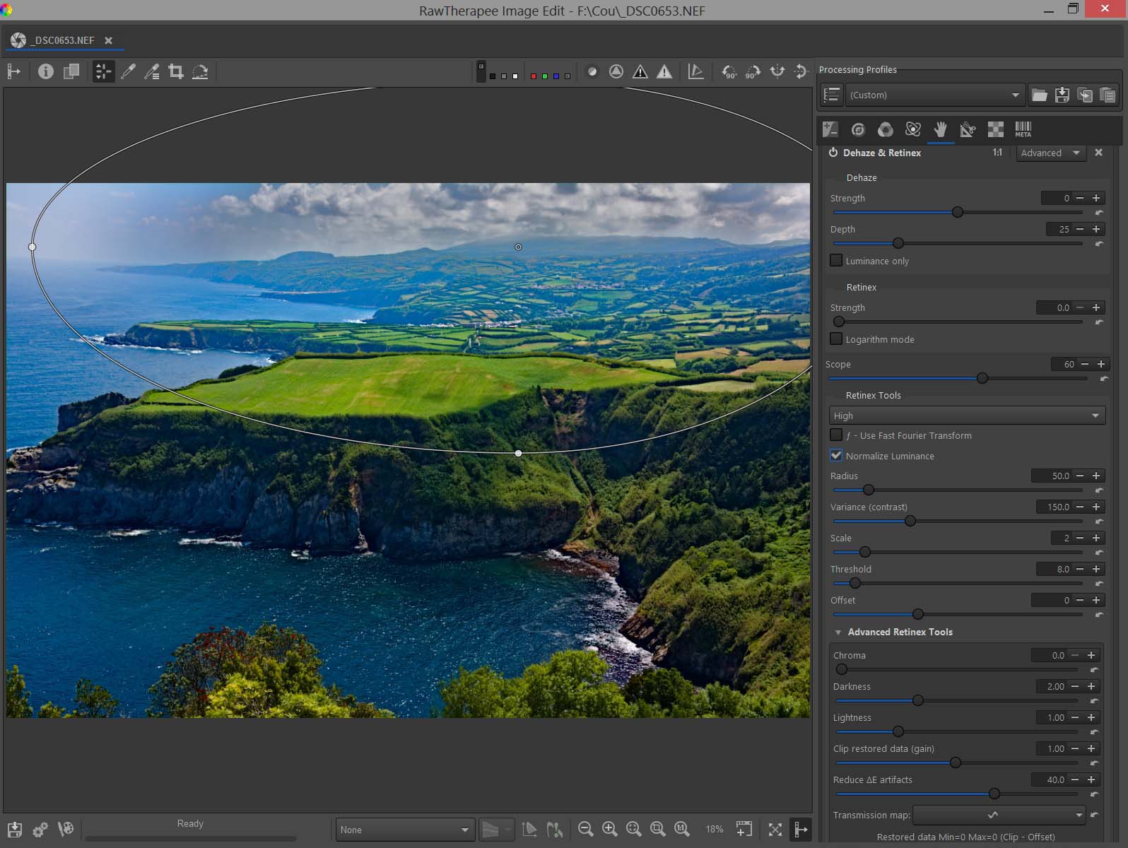The width and height of the screenshot is (1128, 848).
Task: Click the Zoom out magnifier icon
Action: pos(585,829)
